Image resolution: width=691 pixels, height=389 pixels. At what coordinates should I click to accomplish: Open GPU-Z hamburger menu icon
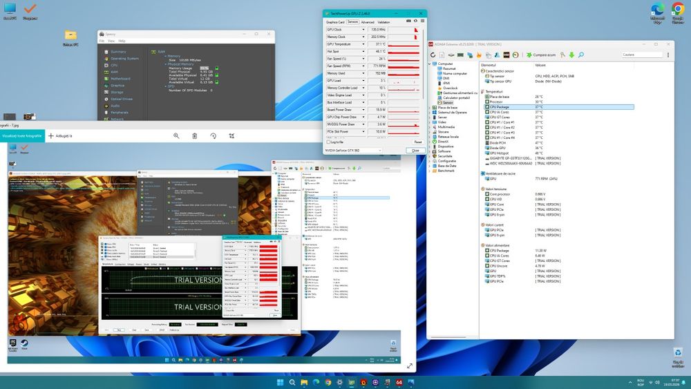pyautogui.click(x=423, y=21)
